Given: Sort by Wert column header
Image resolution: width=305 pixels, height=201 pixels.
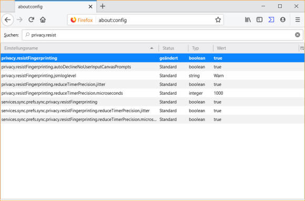Looking at the screenshot, I should click(256, 48).
